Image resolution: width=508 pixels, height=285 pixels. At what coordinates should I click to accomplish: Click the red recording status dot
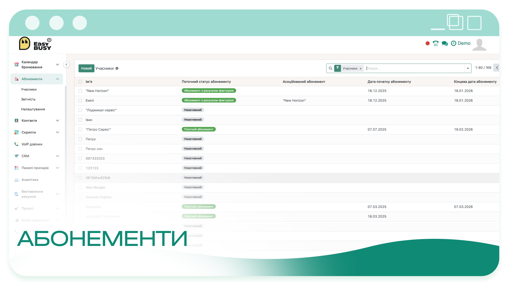tap(428, 43)
